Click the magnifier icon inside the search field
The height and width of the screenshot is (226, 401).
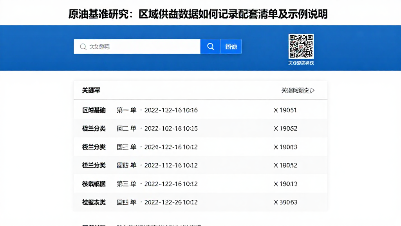83,47
